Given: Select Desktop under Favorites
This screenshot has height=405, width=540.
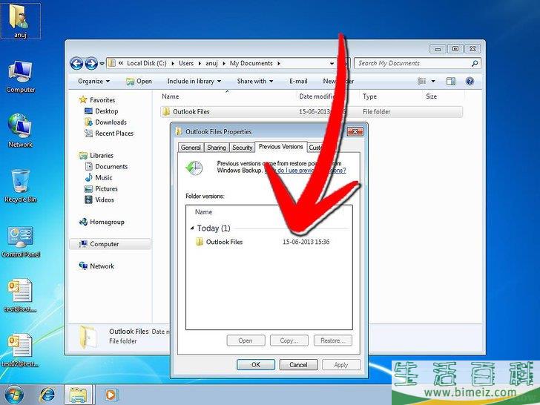Looking at the screenshot, I should (x=101, y=111).
